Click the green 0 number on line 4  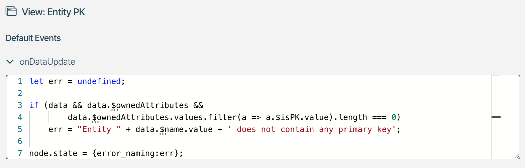tap(394, 117)
